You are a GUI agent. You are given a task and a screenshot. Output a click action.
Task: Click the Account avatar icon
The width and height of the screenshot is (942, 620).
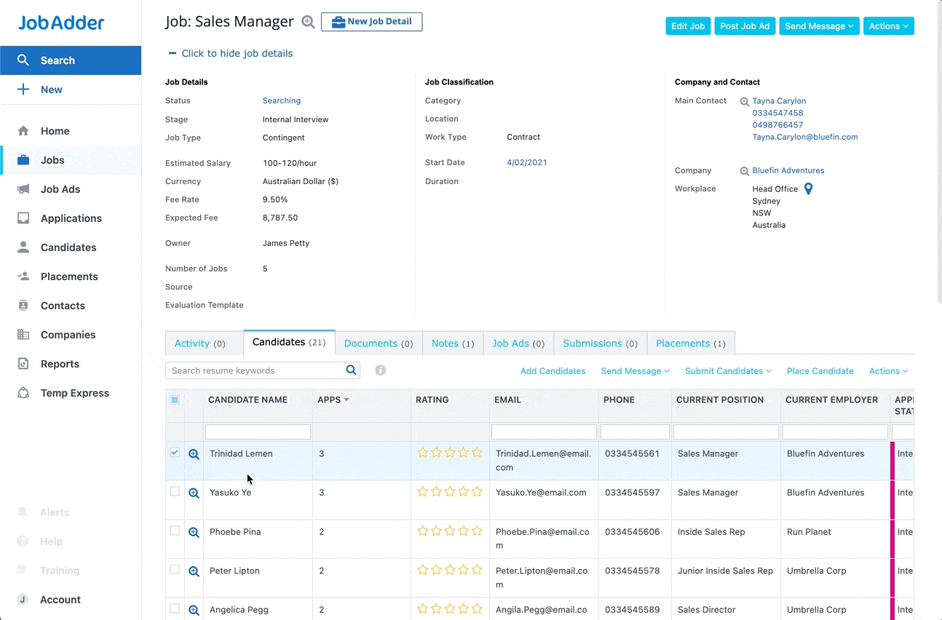click(x=23, y=600)
